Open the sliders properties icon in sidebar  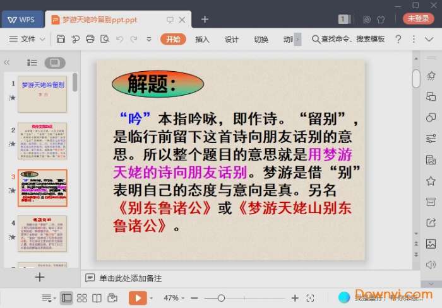pyautogui.click(x=431, y=139)
